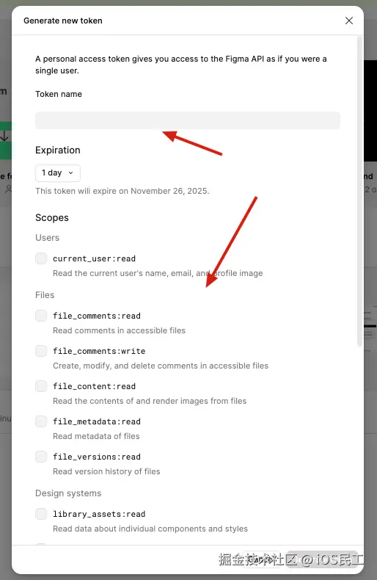Click the 'Expiration' heading
Viewport: 377px width, 580px height.
58,151
